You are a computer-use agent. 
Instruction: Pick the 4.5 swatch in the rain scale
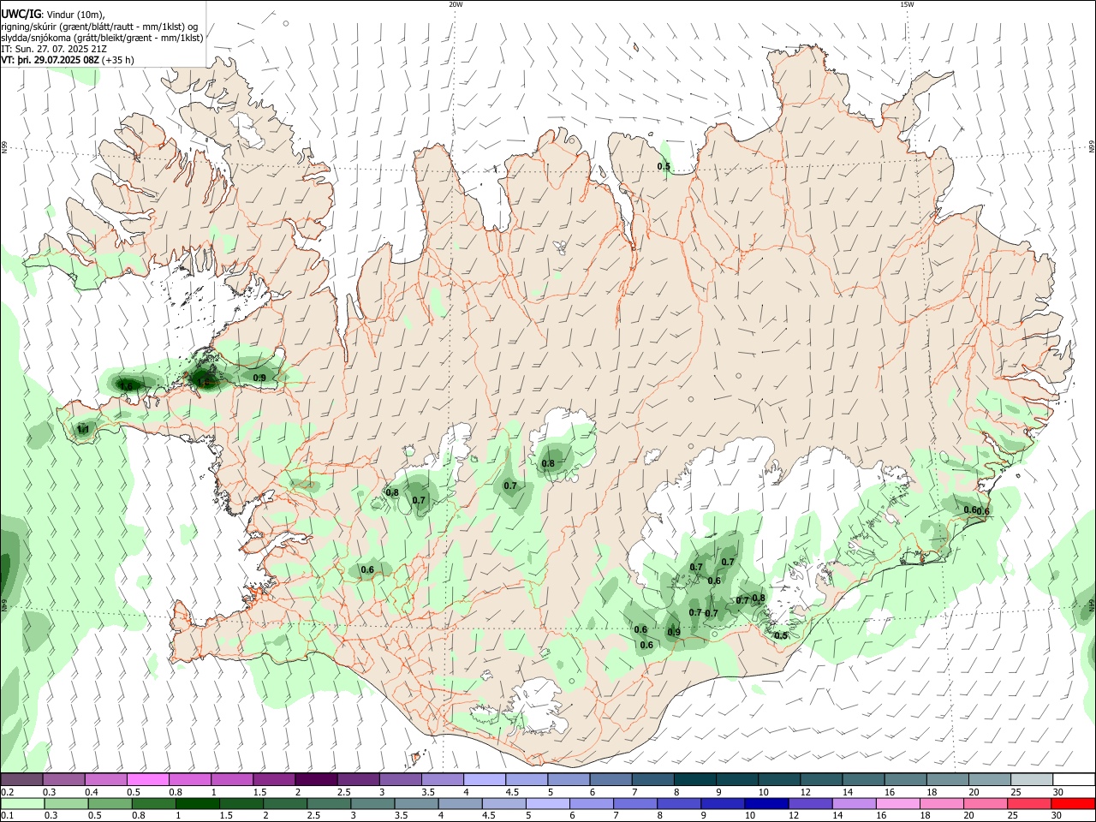503,804
